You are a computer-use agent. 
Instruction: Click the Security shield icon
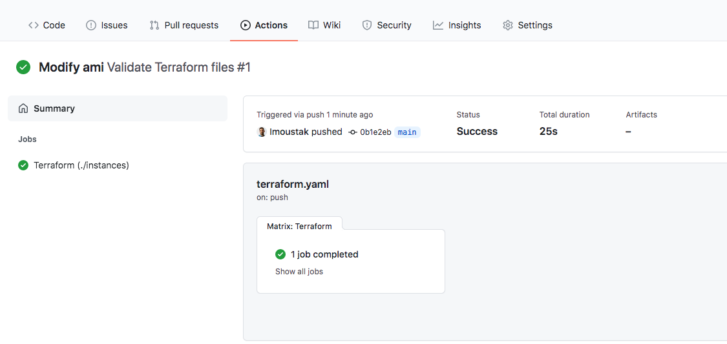point(367,25)
